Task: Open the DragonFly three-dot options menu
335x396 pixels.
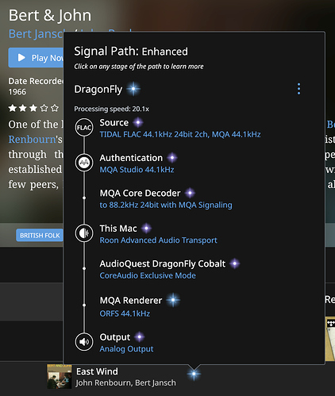Action: pyautogui.click(x=298, y=89)
